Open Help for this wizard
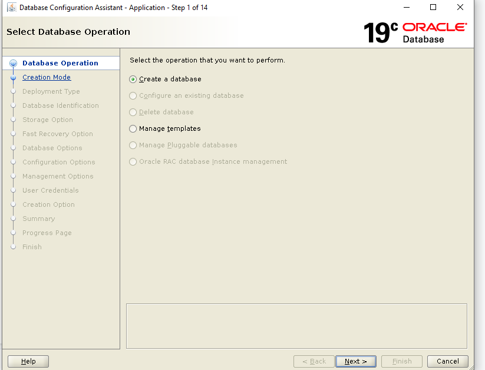The height and width of the screenshot is (370, 485). [28, 361]
